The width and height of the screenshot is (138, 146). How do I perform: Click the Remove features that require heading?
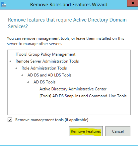[x=67, y=23]
